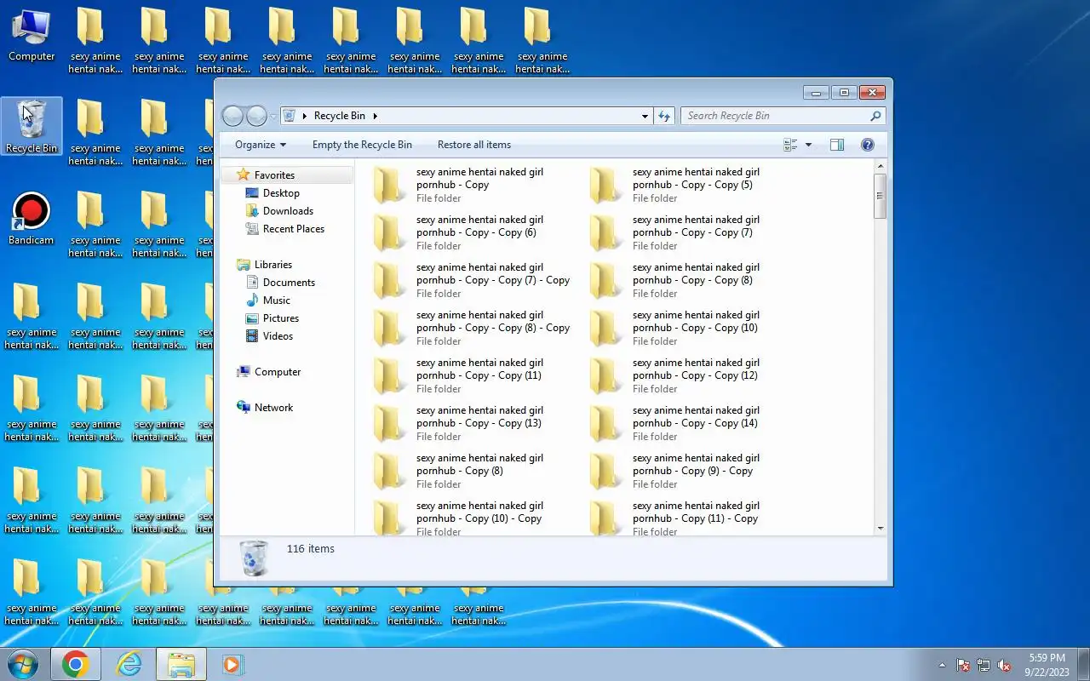Open Explorer Help with the question mark
The height and width of the screenshot is (681, 1090).
(x=868, y=145)
